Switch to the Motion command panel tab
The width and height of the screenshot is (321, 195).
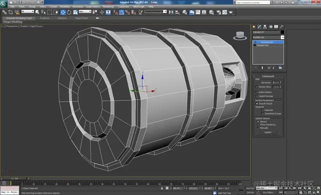(x=271, y=27)
